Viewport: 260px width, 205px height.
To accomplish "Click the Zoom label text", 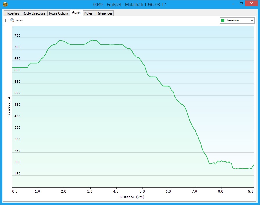I will click(19, 21).
